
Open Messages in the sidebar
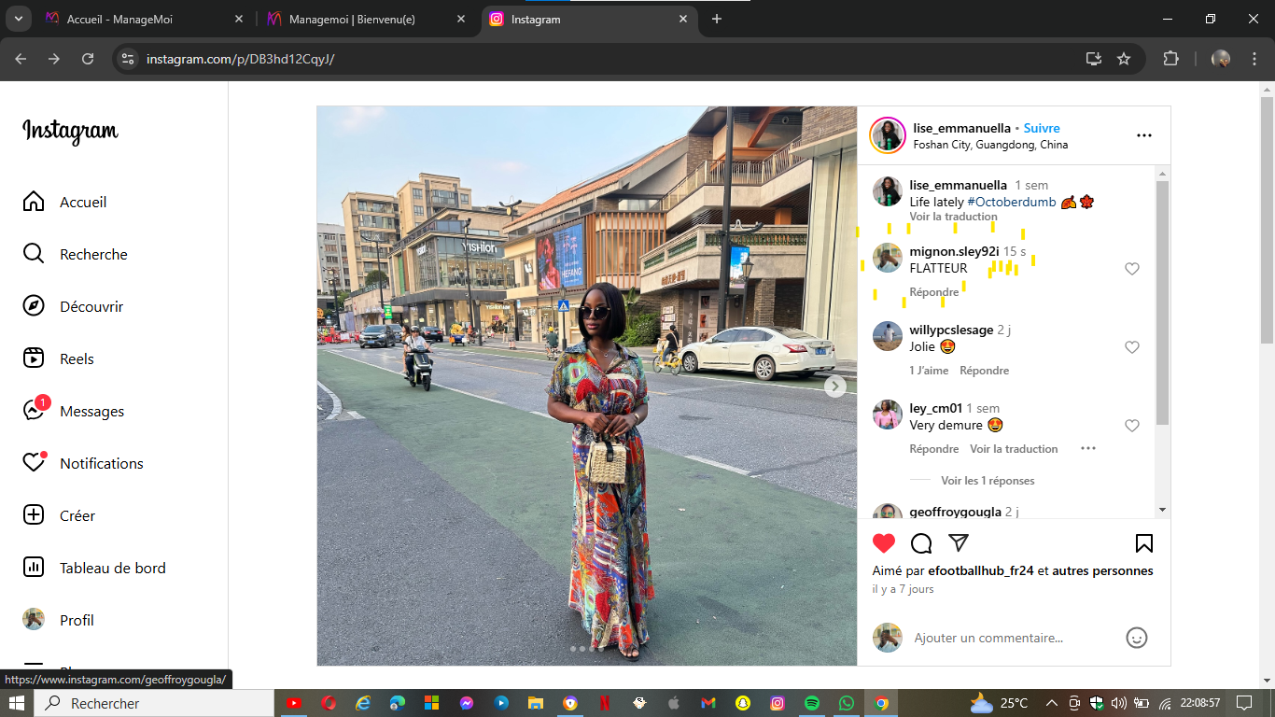(x=91, y=411)
